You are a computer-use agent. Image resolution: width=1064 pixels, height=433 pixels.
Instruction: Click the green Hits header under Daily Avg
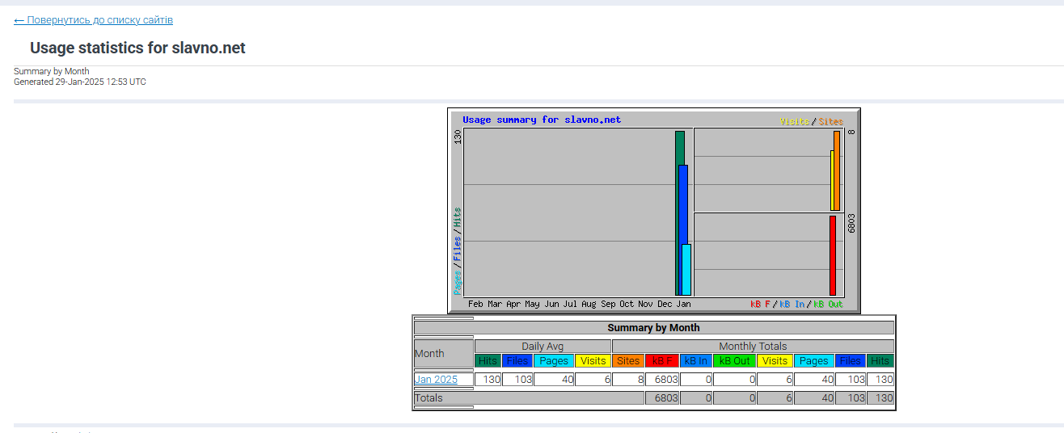point(488,361)
